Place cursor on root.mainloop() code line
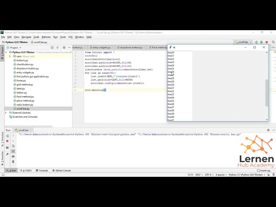Screen dimensions: 276x207 pos(95,90)
